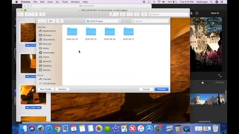
Task: Click the zoom out magnifier in Preview toolbar
Action: pyautogui.click(x=28, y=14)
